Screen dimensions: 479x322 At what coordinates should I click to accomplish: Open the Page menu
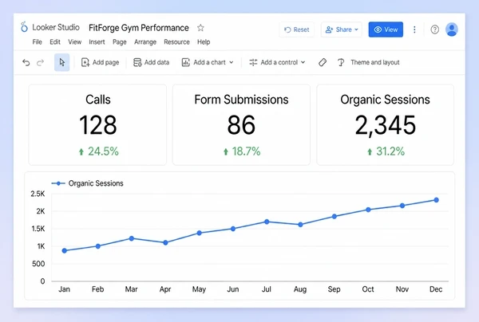tap(120, 42)
